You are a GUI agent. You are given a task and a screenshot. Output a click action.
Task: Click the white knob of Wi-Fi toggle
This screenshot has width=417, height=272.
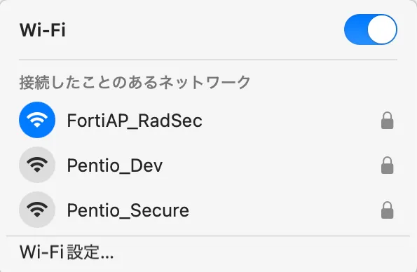point(382,29)
